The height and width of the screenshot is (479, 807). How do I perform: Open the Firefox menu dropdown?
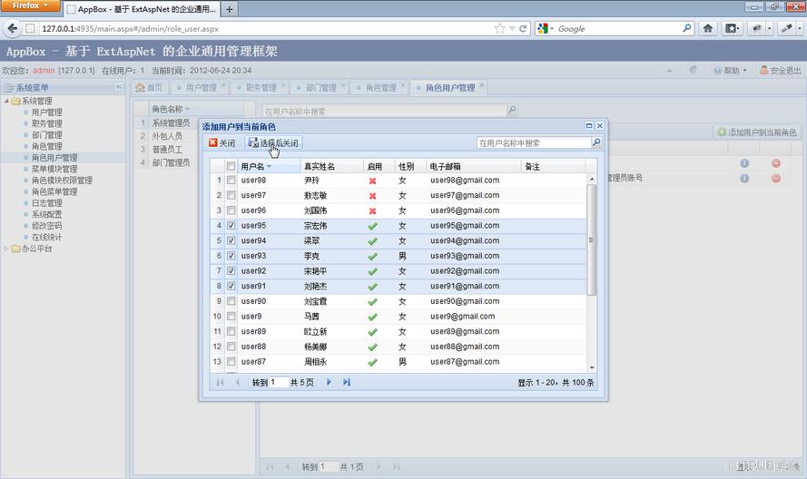(30, 5)
